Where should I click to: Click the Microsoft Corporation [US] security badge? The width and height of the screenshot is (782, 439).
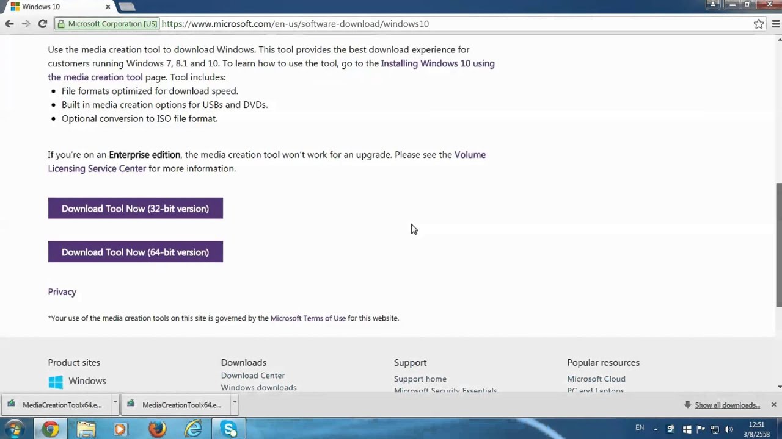[x=107, y=24]
